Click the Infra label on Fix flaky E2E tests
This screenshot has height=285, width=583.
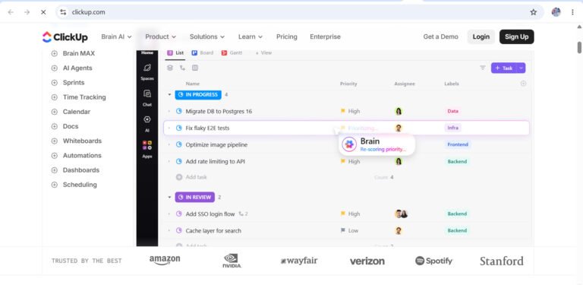coord(453,128)
